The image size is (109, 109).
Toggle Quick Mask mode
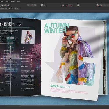tap(42, 5)
